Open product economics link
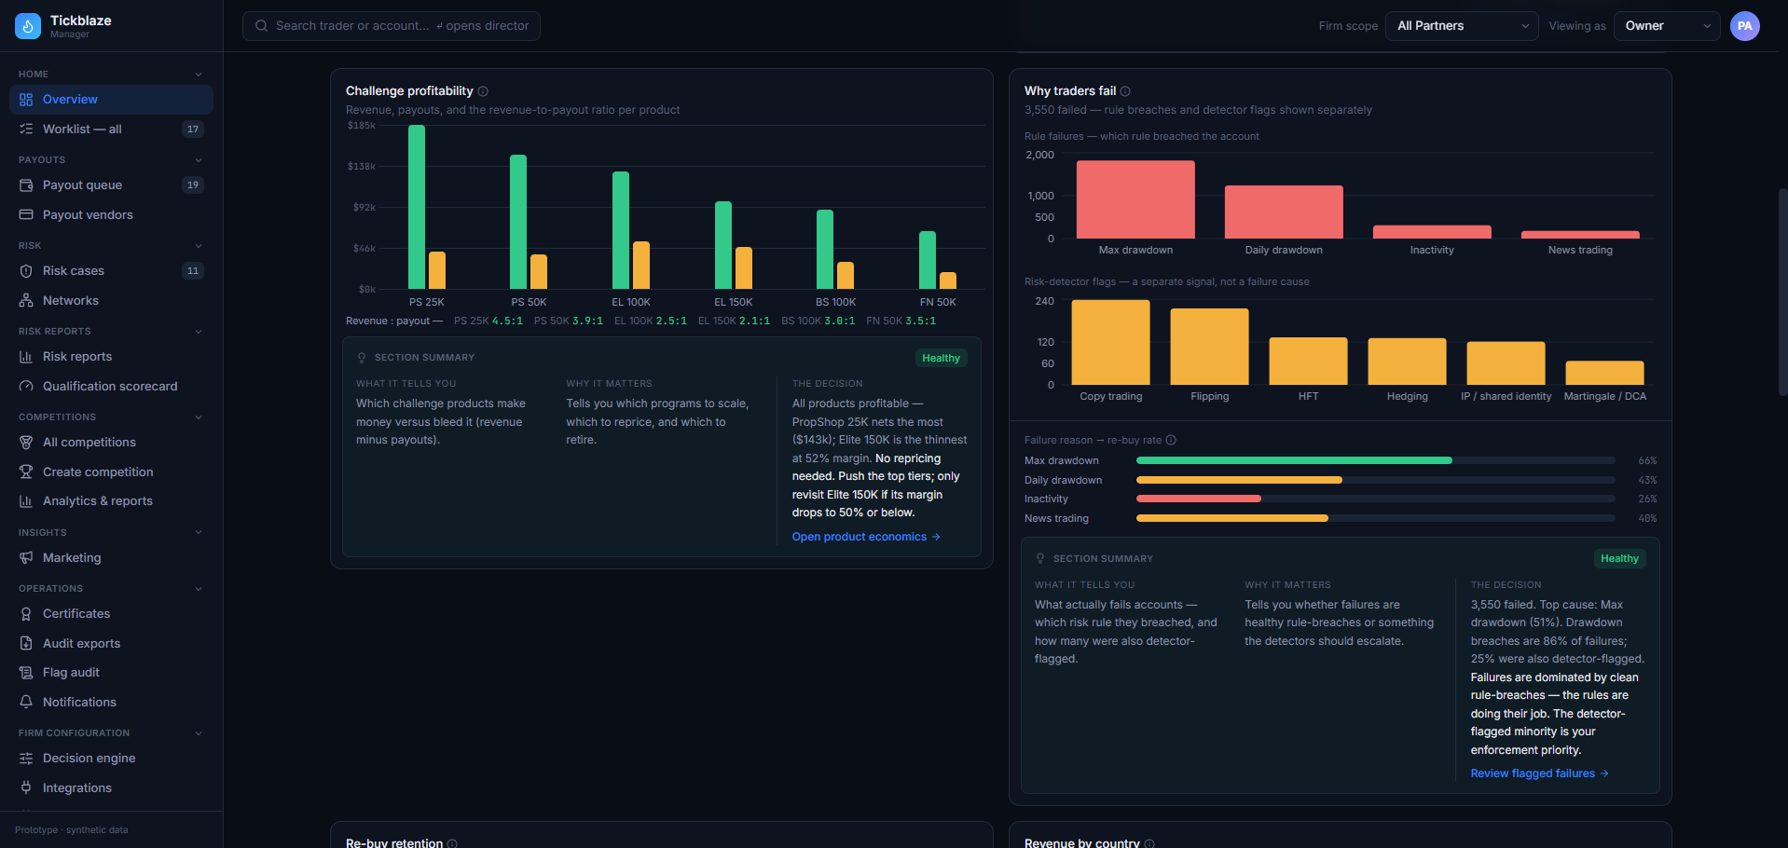 click(x=866, y=537)
